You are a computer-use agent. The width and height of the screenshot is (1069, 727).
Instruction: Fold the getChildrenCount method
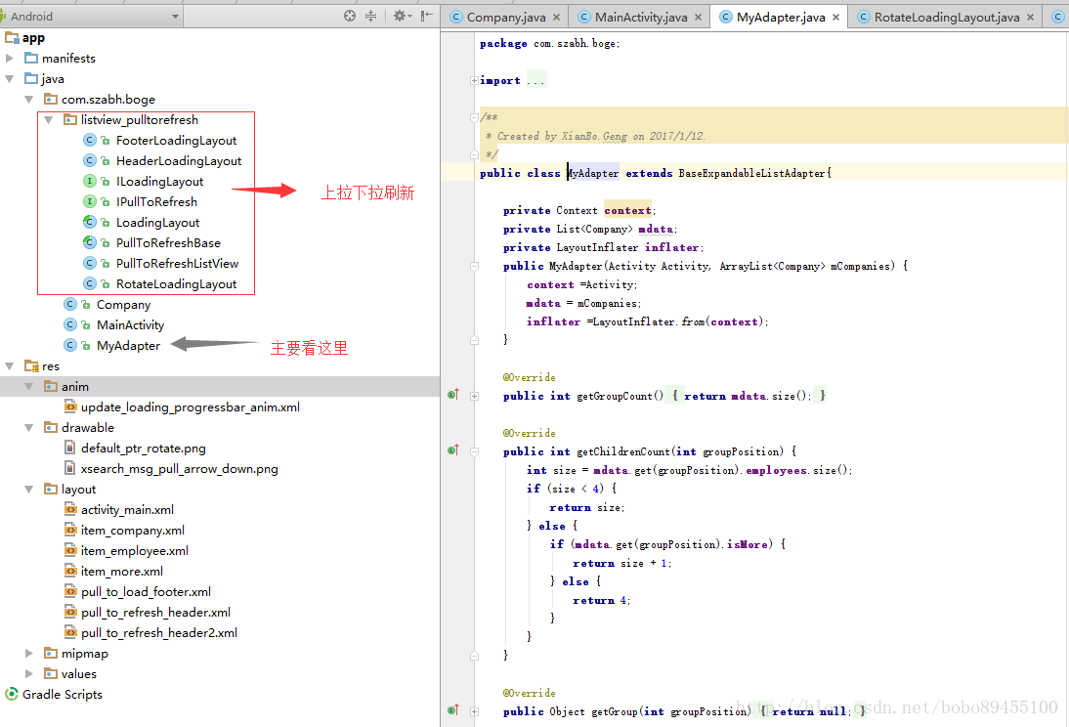(474, 451)
